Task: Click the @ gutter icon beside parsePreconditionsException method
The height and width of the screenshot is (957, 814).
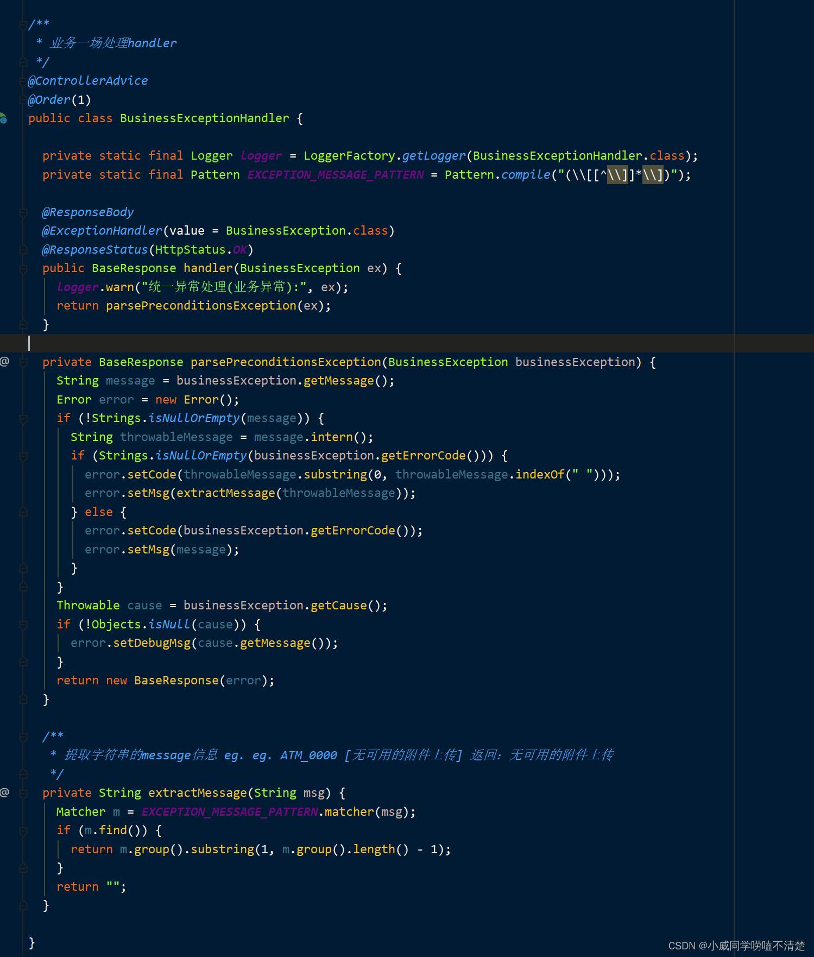Action: [x=5, y=362]
